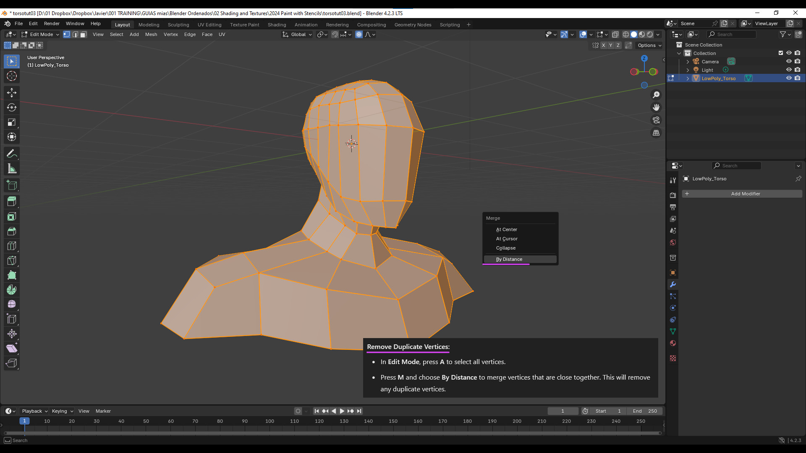The width and height of the screenshot is (806, 453).
Task: Open the Modifiers wrench properties tab
Action: coord(673,284)
